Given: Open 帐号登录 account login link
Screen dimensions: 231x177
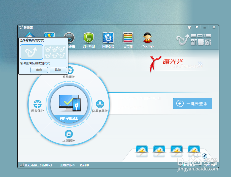Looking at the screenshot, I should click(x=189, y=165).
